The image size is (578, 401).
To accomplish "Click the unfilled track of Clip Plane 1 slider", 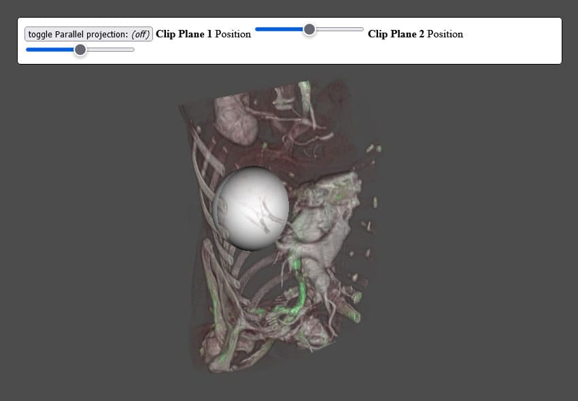I will click(340, 29).
